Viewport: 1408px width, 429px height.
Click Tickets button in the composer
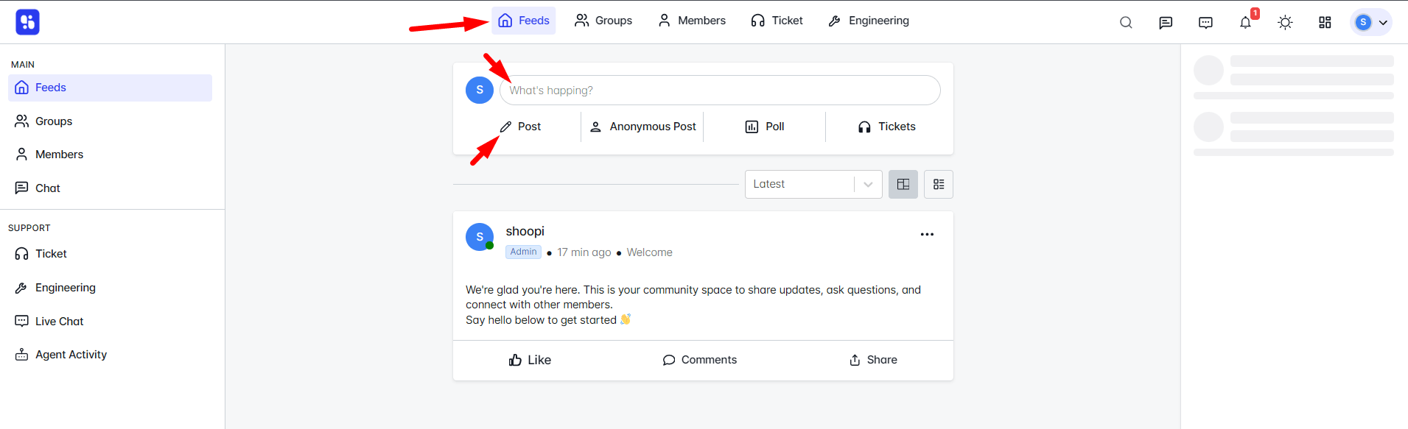tap(886, 127)
